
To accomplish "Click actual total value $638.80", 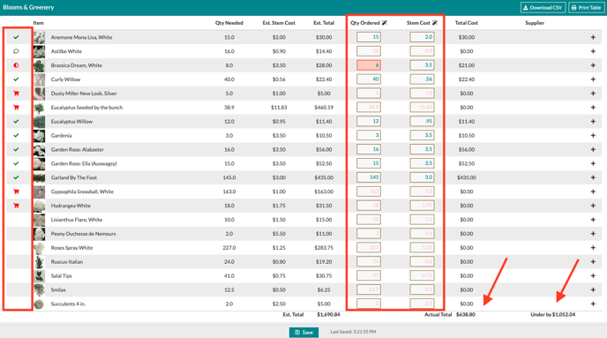I will (x=466, y=314).
